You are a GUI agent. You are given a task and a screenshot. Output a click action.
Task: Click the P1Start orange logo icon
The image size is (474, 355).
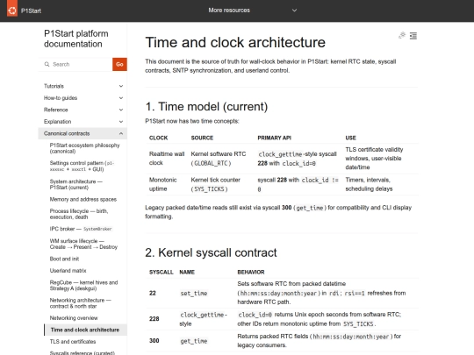point(12,9)
